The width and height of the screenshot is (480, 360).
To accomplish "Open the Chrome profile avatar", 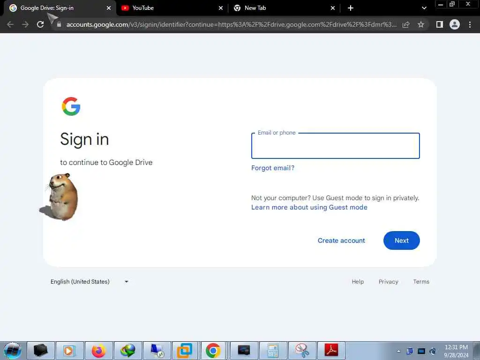I will pyautogui.click(x=455, y=24).
